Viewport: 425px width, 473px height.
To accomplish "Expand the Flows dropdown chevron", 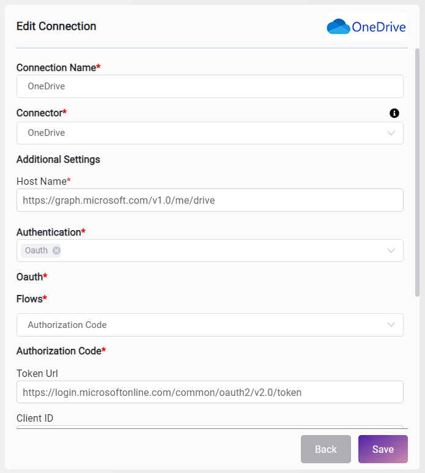I will [x=391, y=325].
